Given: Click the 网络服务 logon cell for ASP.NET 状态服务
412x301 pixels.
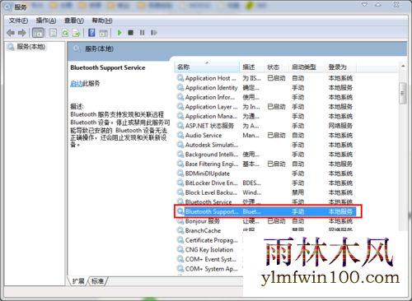Looking at the screenshot, I should point(340,126).
